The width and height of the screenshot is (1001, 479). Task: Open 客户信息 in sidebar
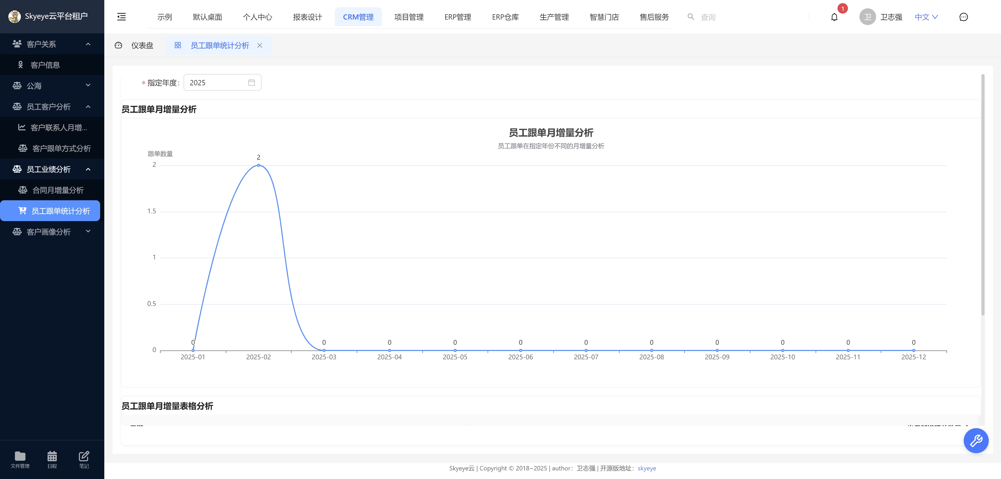52,65
